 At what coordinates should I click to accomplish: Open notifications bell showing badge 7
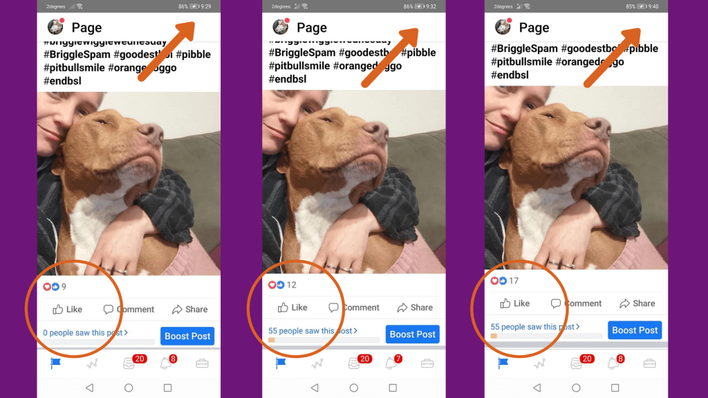click(x=392, y=362)
